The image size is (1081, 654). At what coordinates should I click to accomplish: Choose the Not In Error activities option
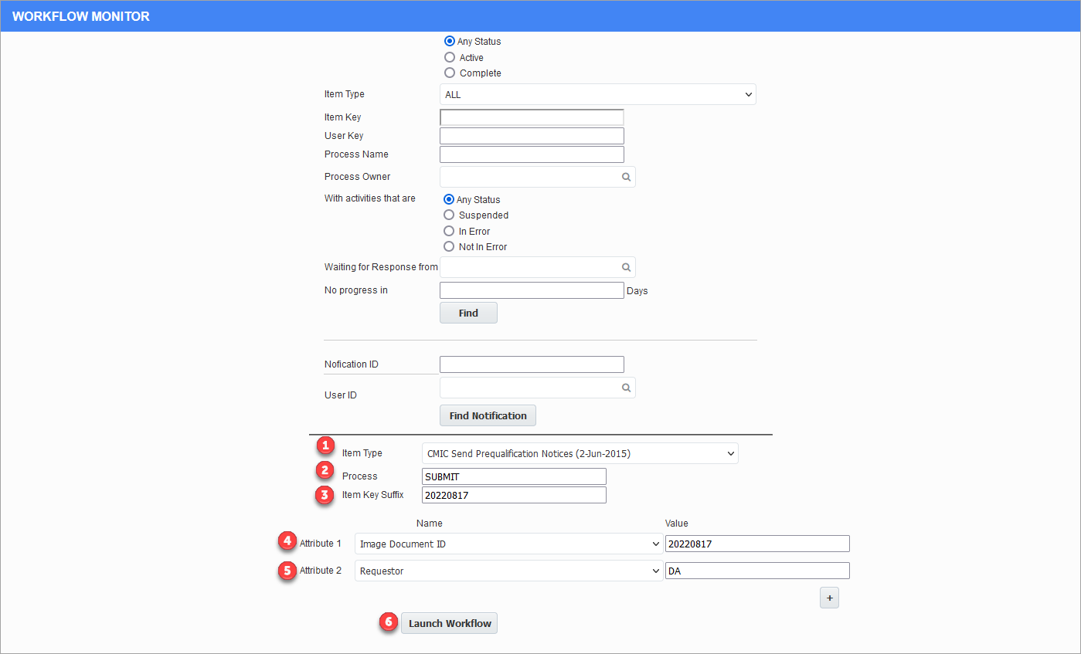tap(449, 246)
